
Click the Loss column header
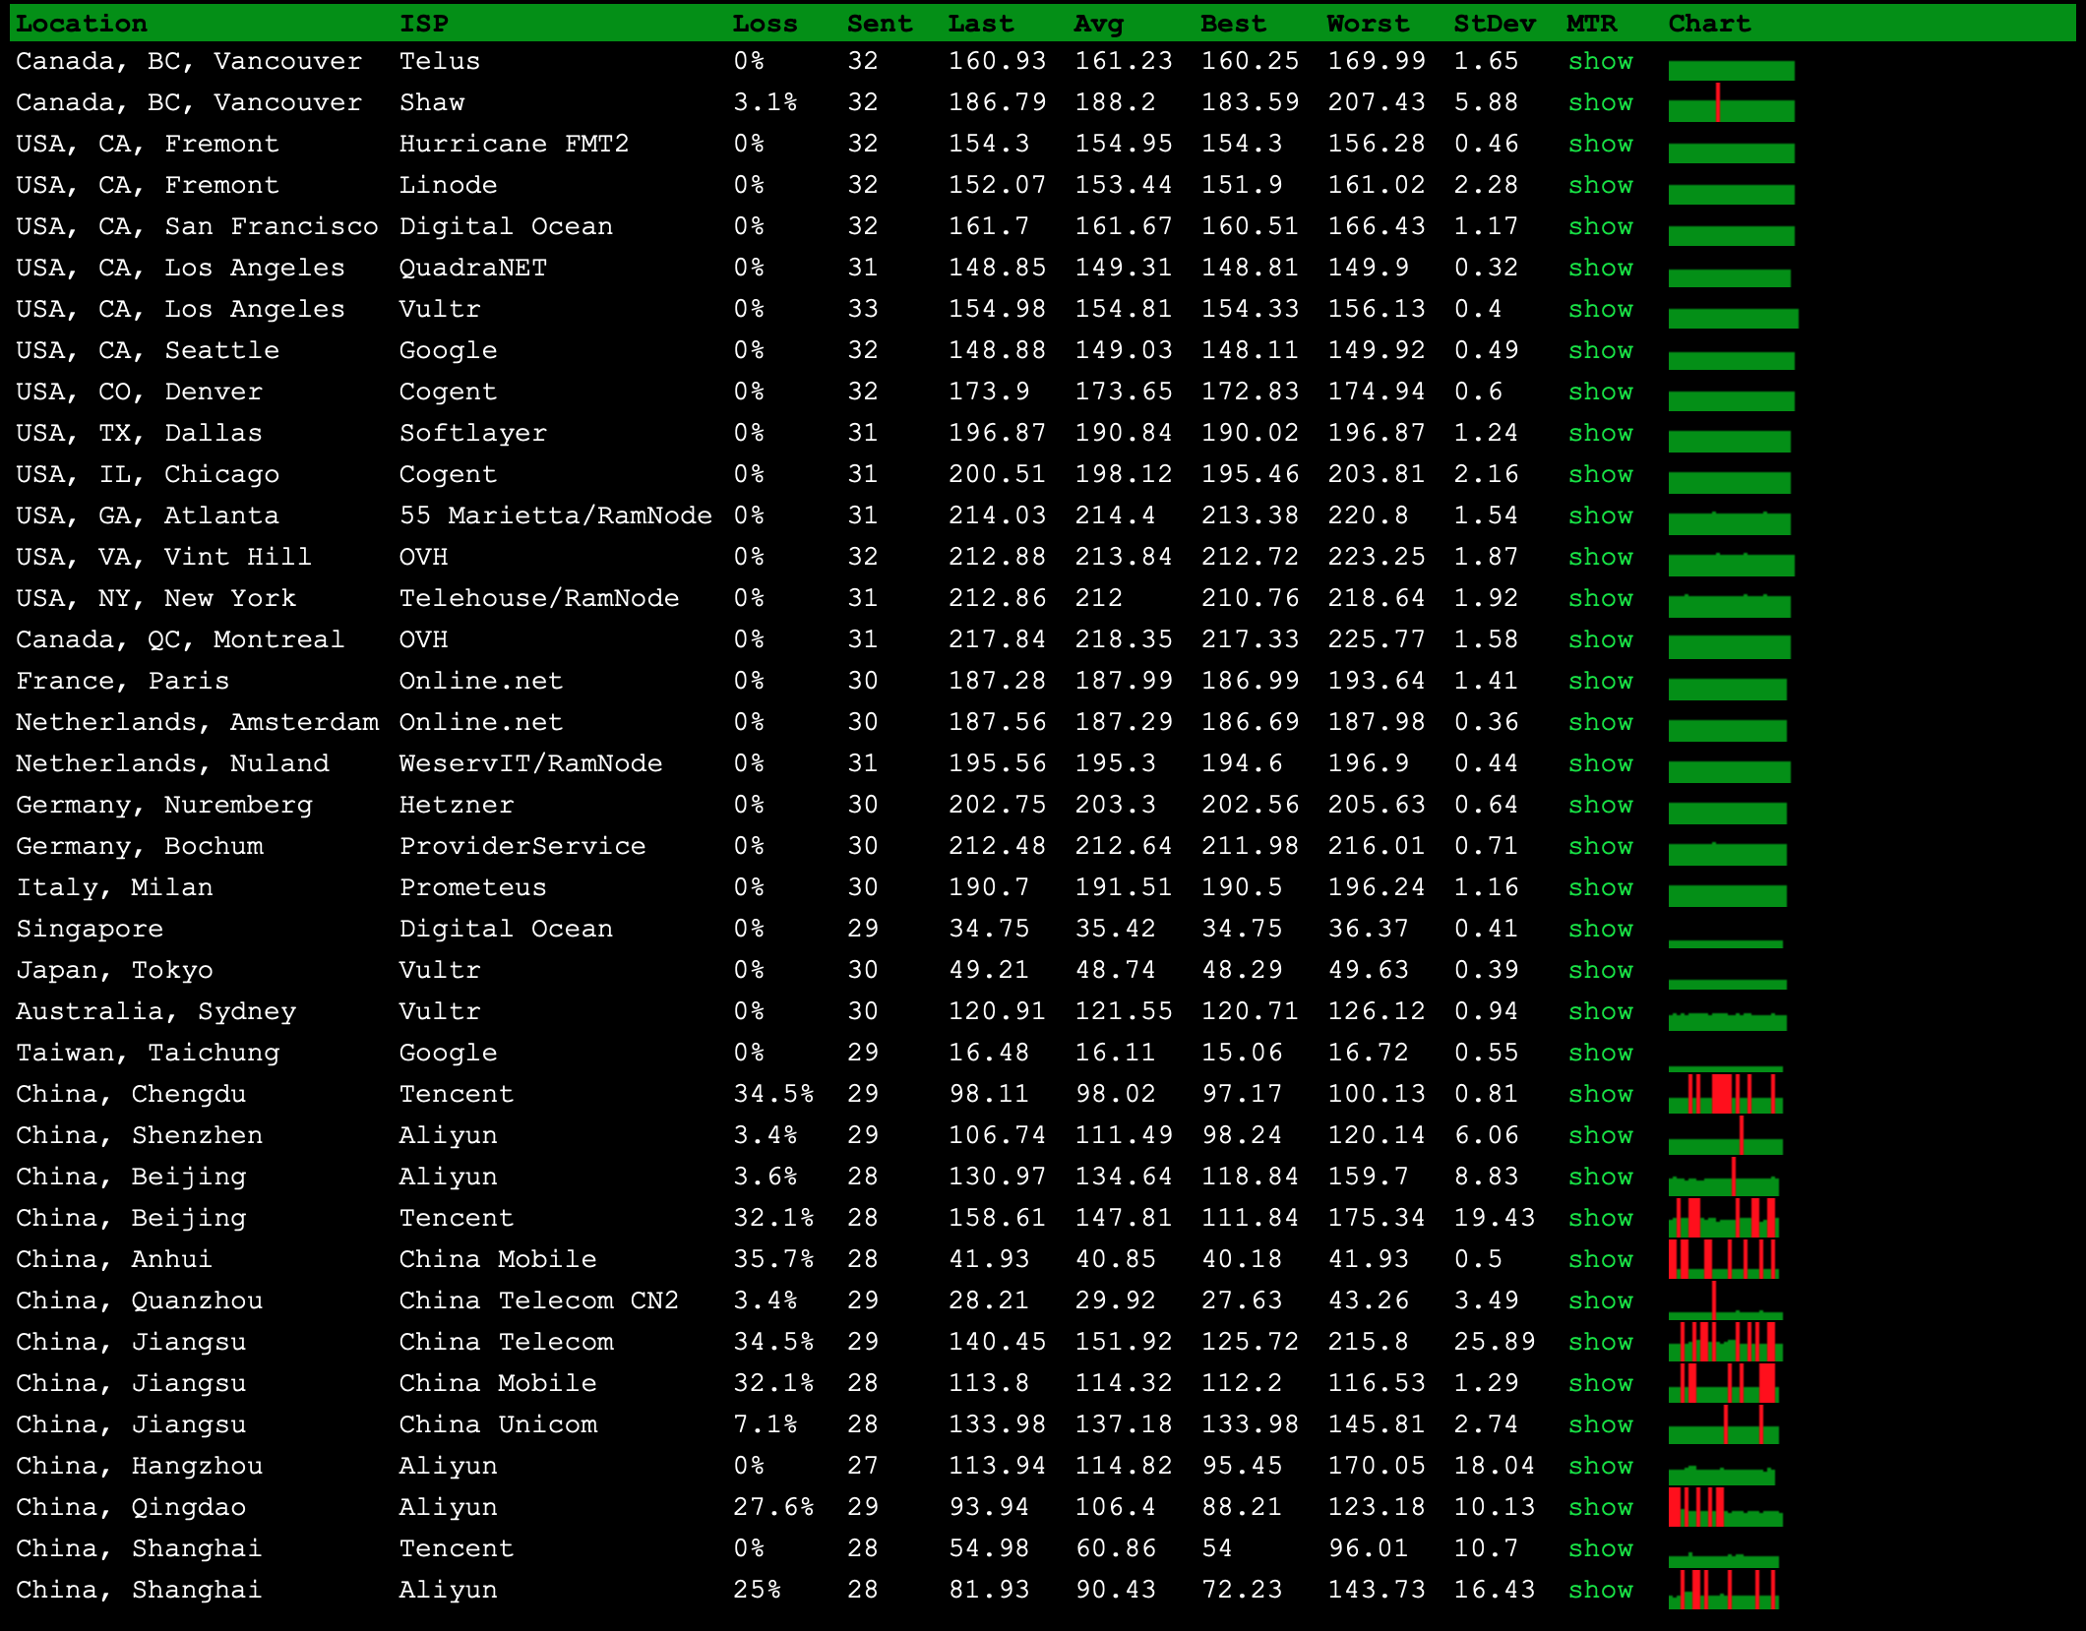765,24
